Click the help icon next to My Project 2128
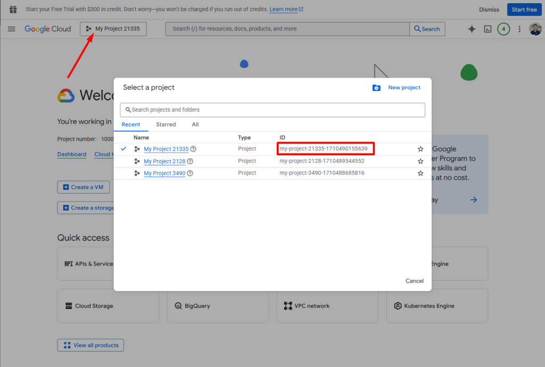This screenshot has height=367, width=545. pyautogui.click(x=190, y=161)
